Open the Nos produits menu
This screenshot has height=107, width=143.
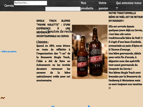87,6
